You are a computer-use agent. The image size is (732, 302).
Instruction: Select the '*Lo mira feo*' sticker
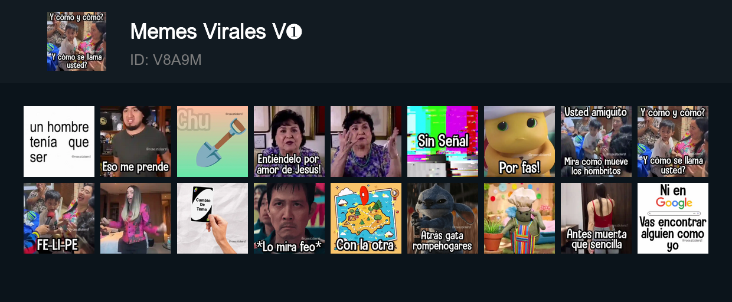[289, 218]
